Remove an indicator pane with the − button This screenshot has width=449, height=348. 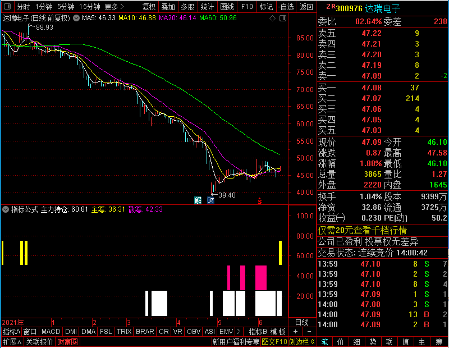(309, 332)
